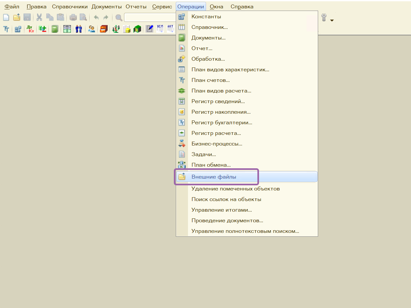Choose Константы from the Операции menu
Viewport: 411px width, 308px height.
click(206, 17)
